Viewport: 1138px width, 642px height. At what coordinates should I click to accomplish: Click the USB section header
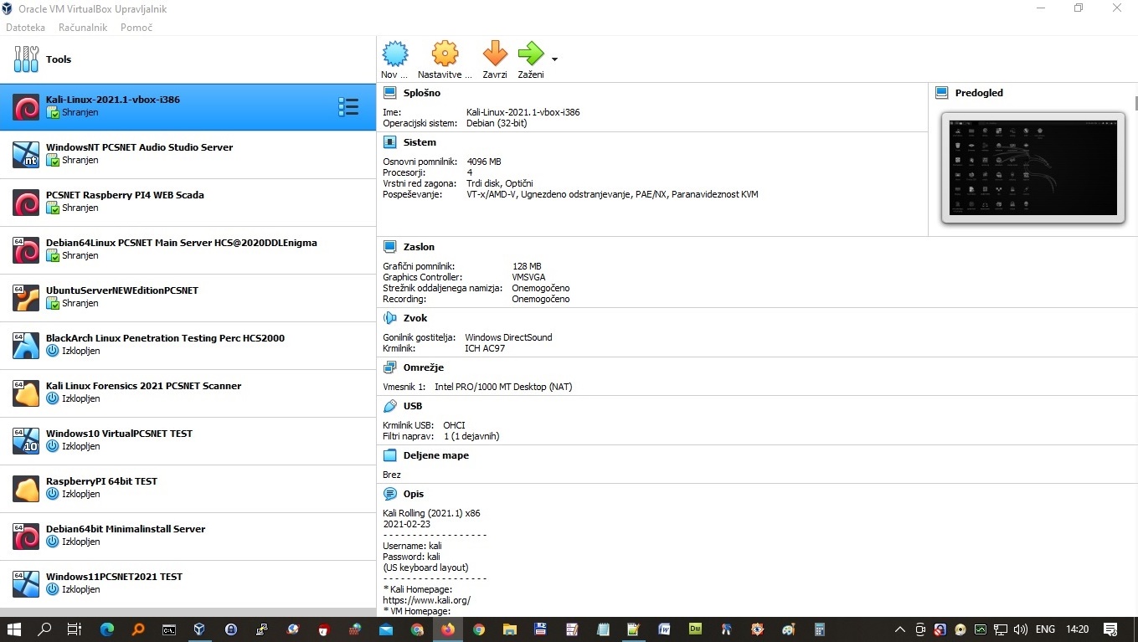tap(412, 406)
